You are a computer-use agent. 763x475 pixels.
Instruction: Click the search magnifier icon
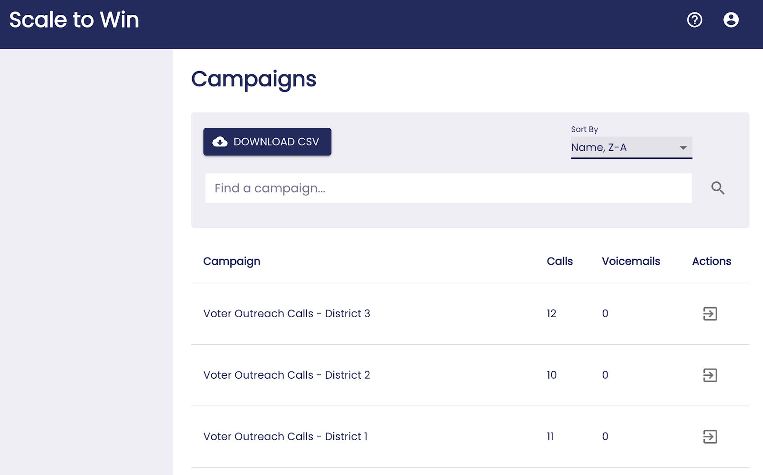(718, 188)
